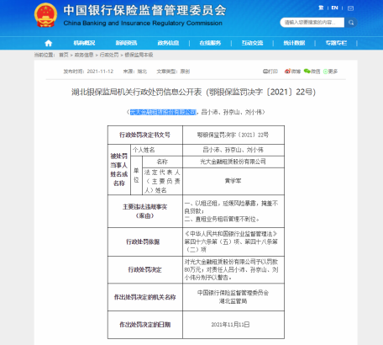
Task: Click 行政处罚依据 label cell
Action: tap(145, 241)
